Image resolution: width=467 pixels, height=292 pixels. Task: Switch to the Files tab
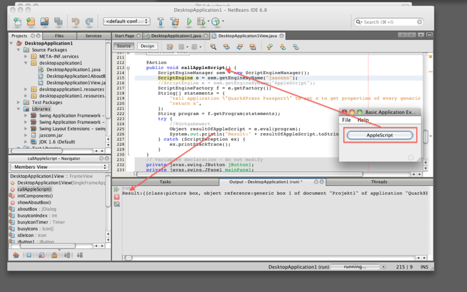coord(59,36)
